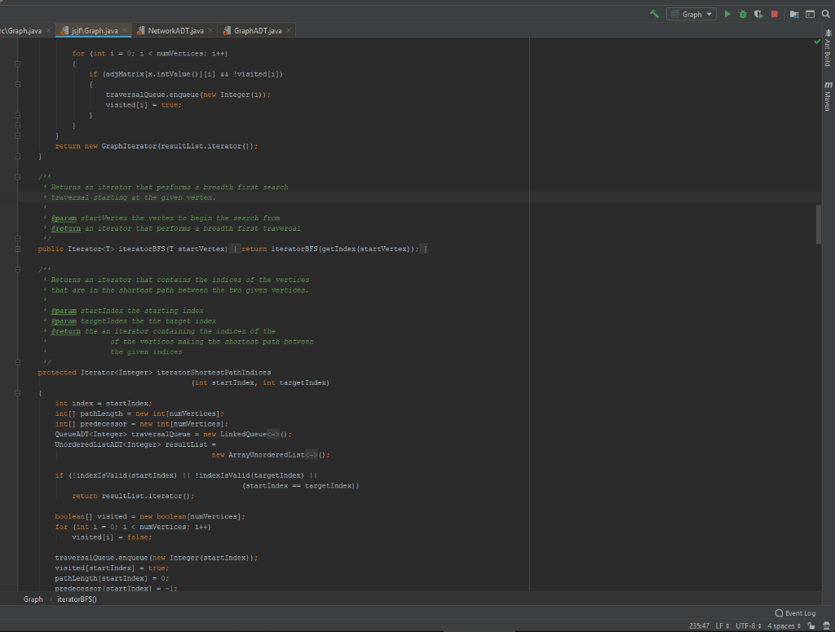Screen dimensions: 835x632
Task: Change the UTF-8 file encoding
Action: tap(747, 625)
